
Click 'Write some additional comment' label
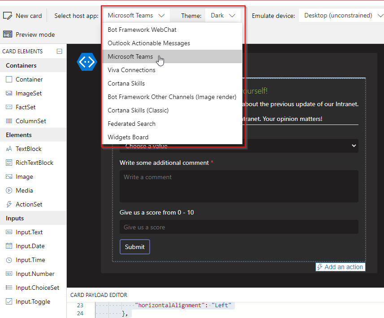(164, 163)
